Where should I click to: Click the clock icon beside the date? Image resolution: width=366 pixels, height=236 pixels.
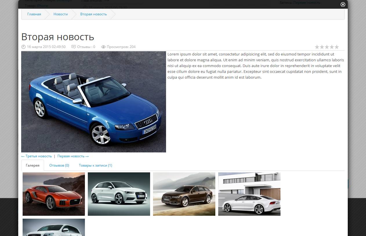(x=23, y=47)
